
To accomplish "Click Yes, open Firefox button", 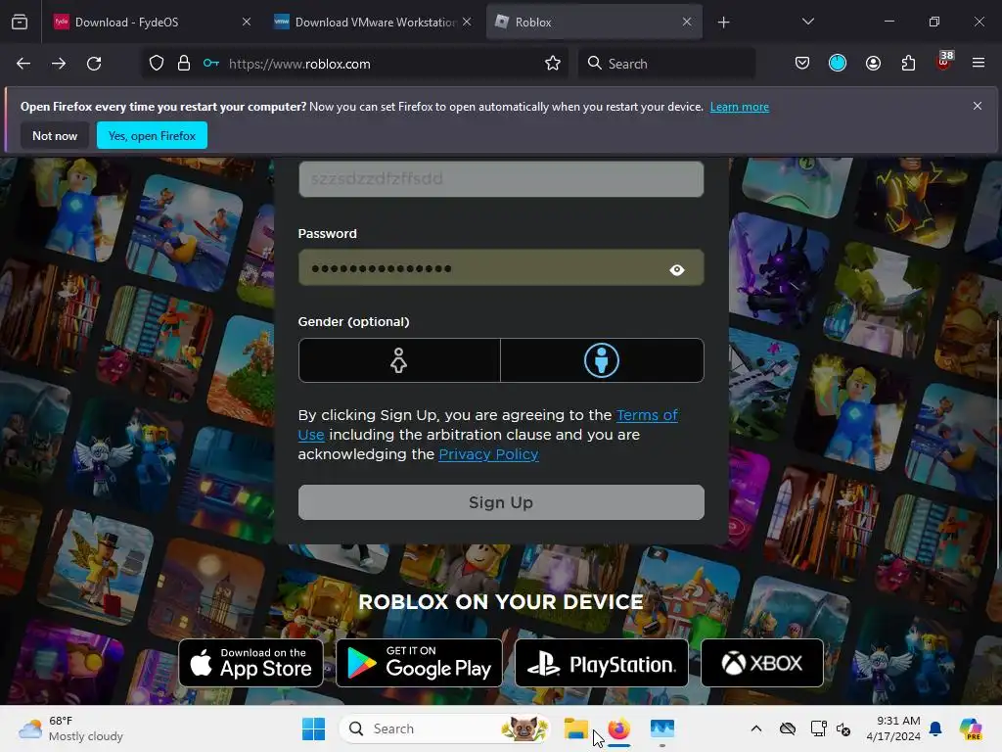I will [x=152, y=135].
